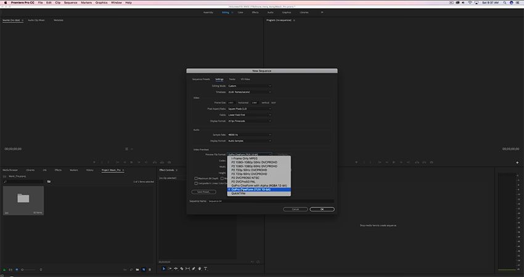Screen dimensions: 524x277
Task: Open the workspace overflow chevron menu
Action: [x=322, y=12]
